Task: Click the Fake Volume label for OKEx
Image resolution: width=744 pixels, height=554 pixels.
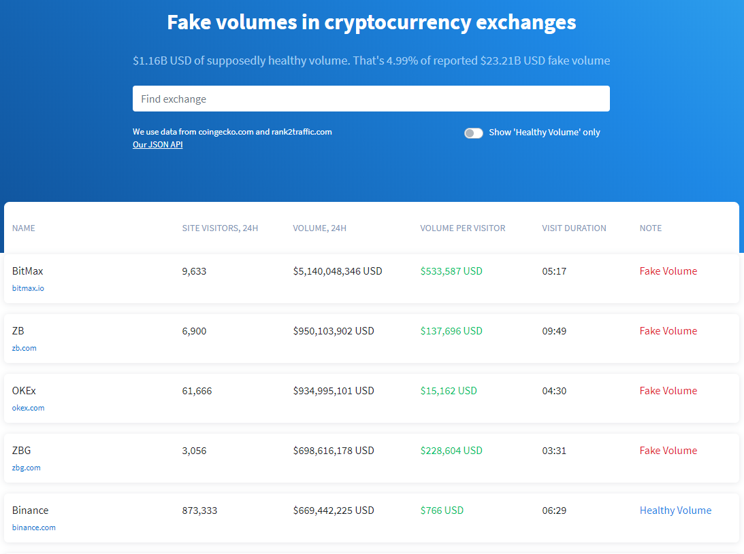Action: [668, 390]
